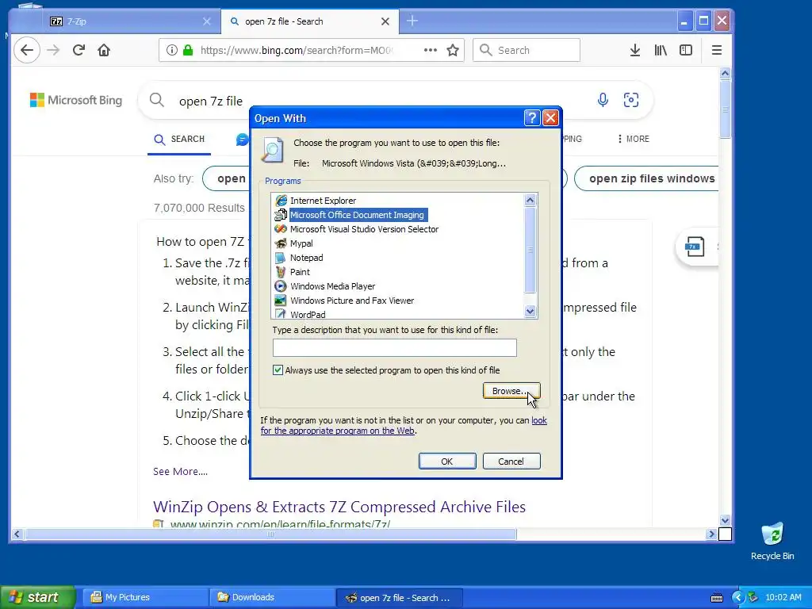
Task: Open the Windows start menu
Action: pos(37,597)
